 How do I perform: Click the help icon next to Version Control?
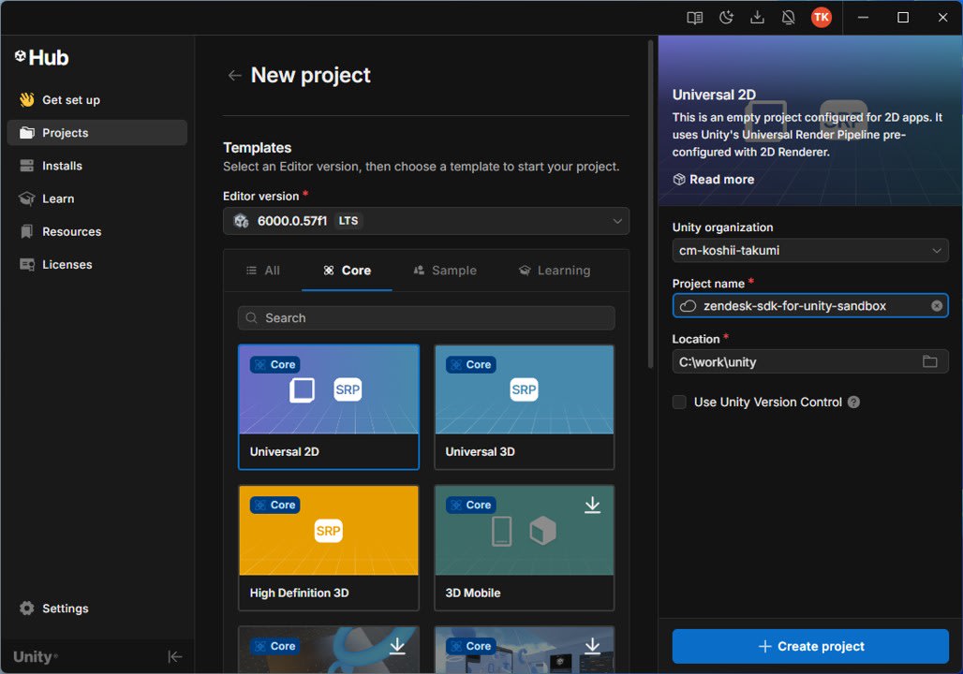(853, 403)
